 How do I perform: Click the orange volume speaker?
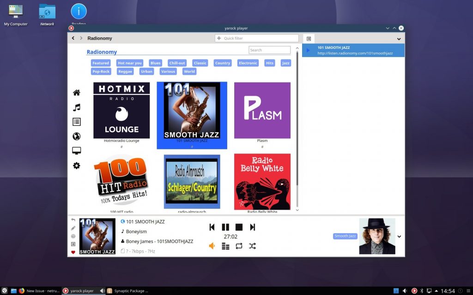tap(212, 246)
